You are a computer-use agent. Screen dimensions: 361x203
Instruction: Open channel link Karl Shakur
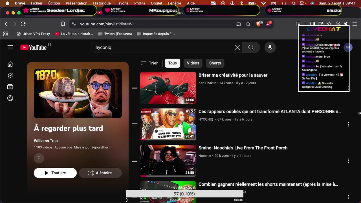(x=207, y=83)
